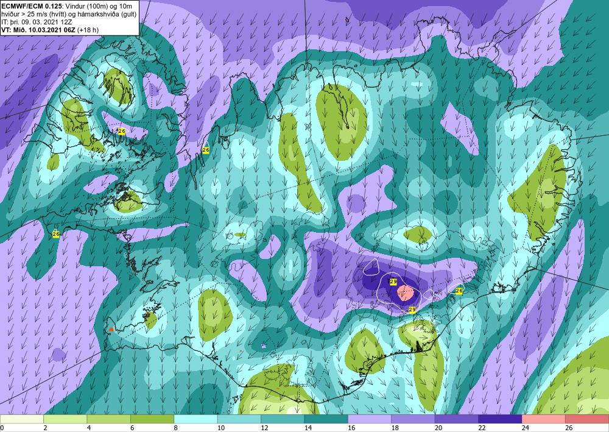Click the yellow 29 gust label below the pink area
This screenshot has width=609, height=432.
412,310
